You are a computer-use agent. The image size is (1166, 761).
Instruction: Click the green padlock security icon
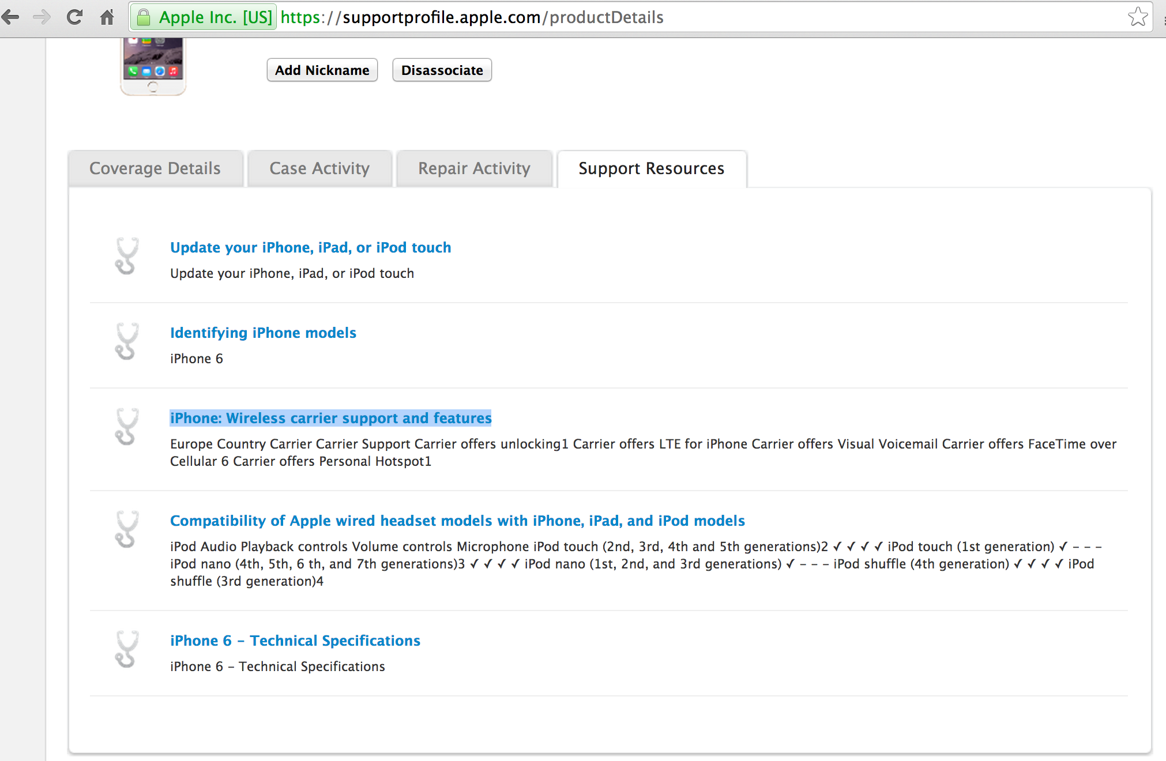(x=144, y=17)
